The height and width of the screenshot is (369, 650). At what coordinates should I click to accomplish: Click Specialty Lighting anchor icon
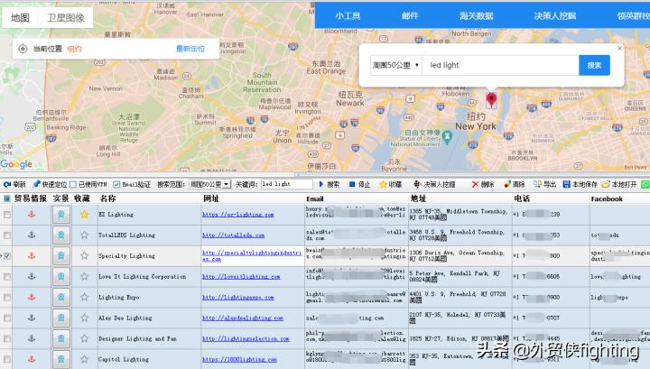click(x=32, y=255)
